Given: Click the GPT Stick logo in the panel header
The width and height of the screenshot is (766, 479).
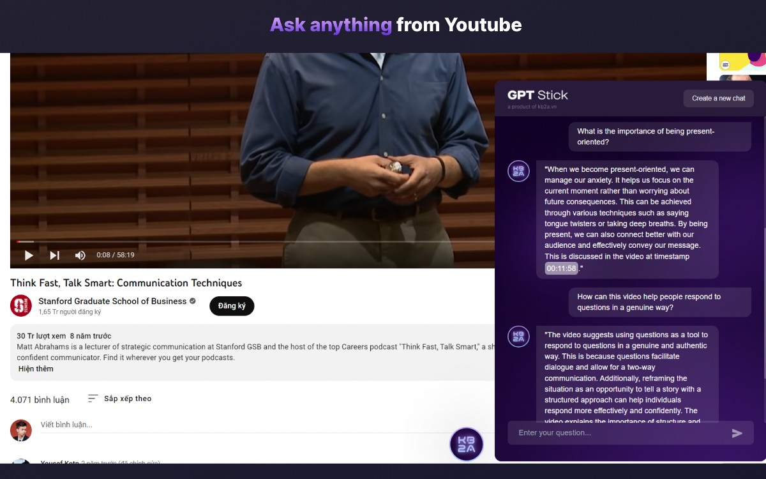Looking at the screenshot, I should 536,95.
